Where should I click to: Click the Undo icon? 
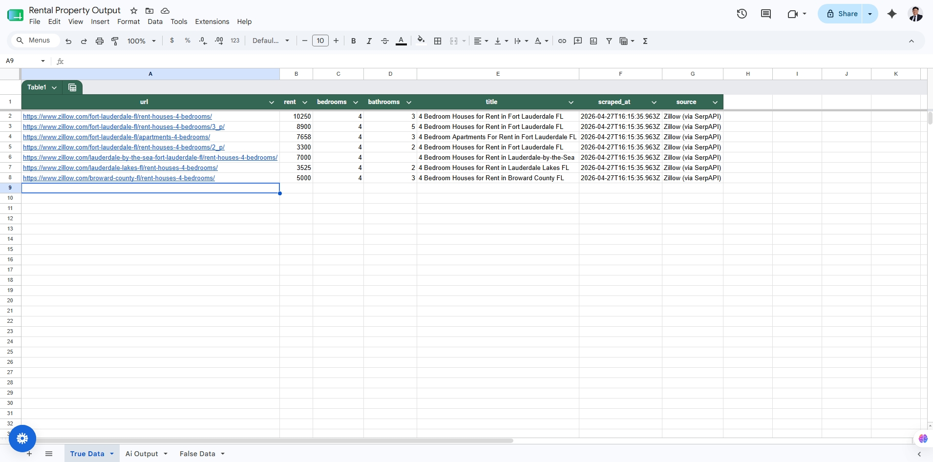[x=68, y=41]
